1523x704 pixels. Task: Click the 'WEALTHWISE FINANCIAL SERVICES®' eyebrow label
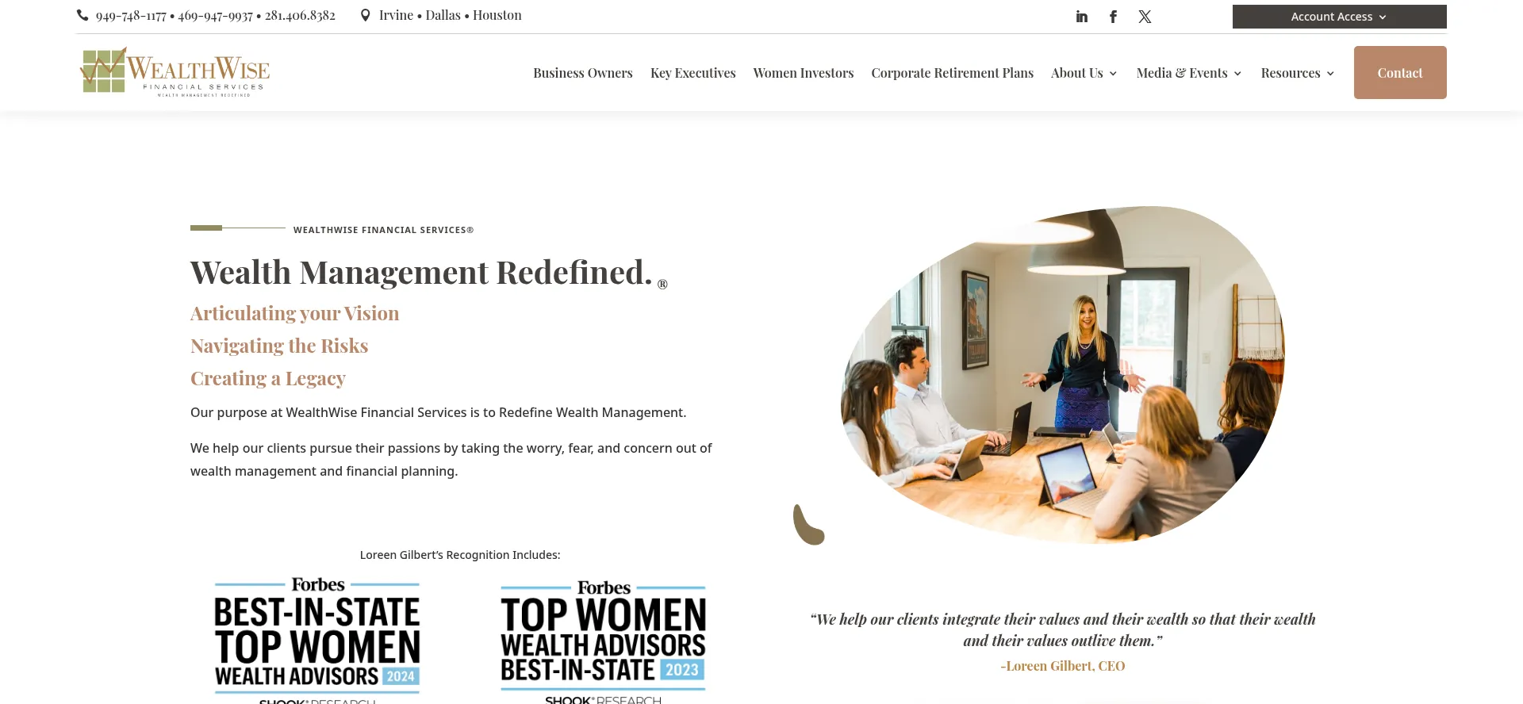[383, 230]
